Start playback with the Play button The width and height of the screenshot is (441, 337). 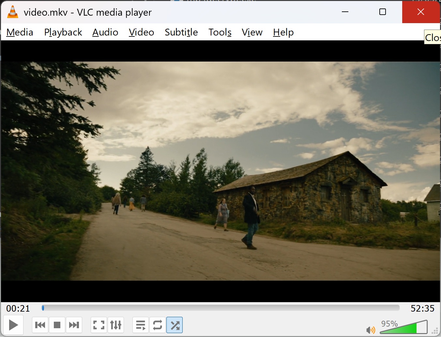(13, 325)
